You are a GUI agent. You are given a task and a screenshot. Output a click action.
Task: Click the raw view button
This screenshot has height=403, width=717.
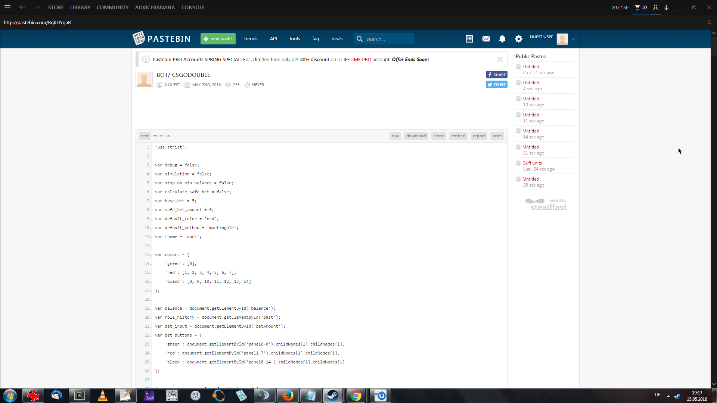[x=395, y=136]
